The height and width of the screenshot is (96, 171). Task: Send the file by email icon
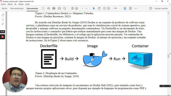[59, 8]
